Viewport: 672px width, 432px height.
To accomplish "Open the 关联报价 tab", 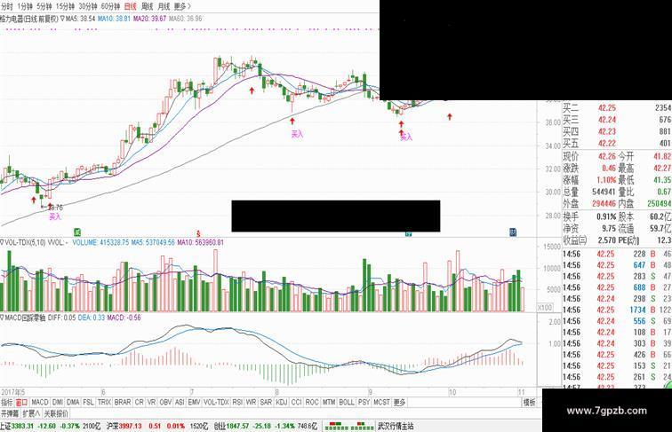I will tap(56, 413).
